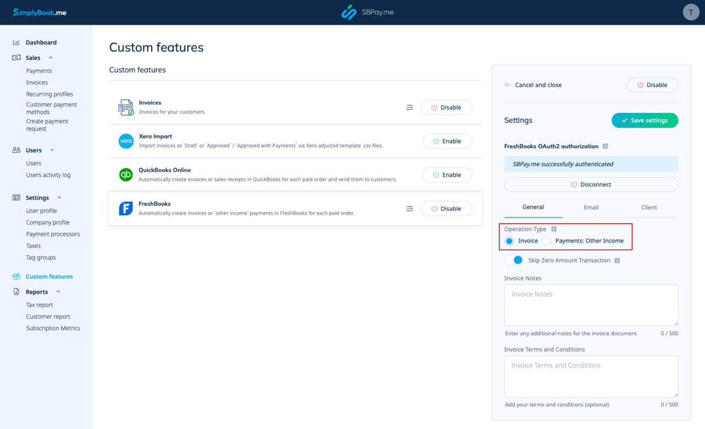Enable the QuickBooks Online feature
This screenshot has height=429, width=705.
coord(447,175)
